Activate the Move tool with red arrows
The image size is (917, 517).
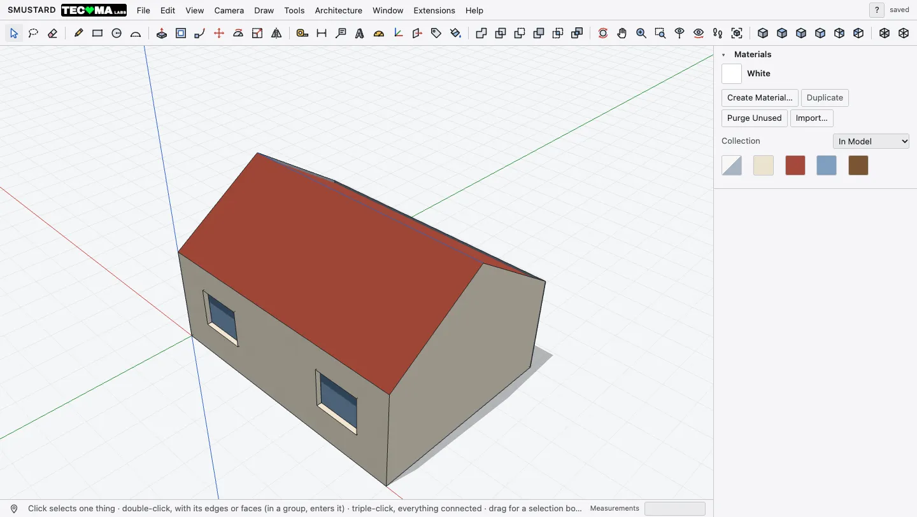(219, 33)
